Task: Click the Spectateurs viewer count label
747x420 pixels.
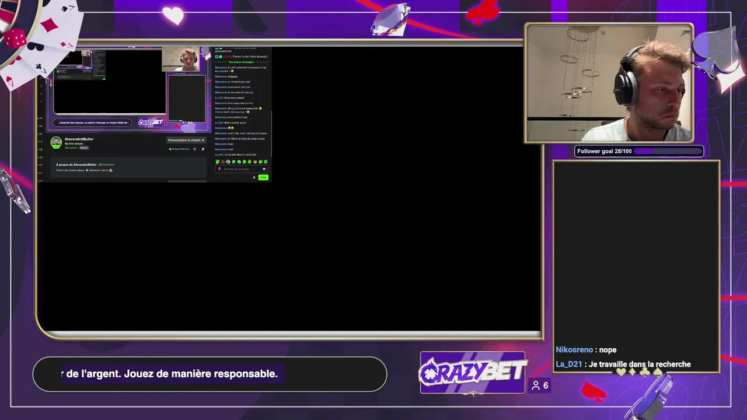Action: point(179,149)
